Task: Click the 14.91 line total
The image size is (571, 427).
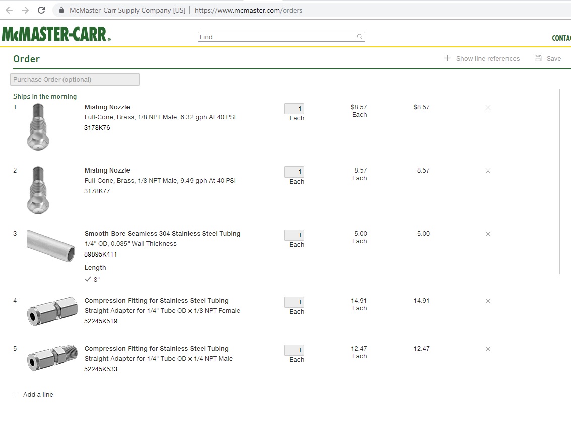Action: coord(421,301)
